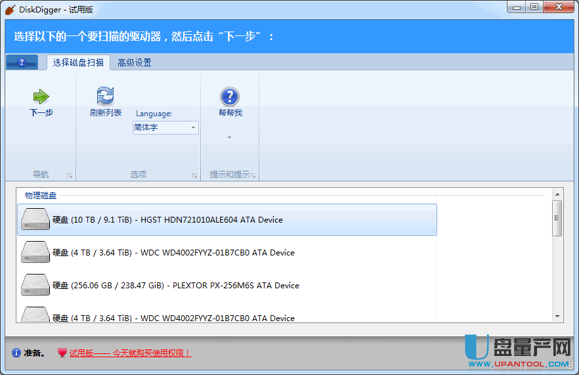Click the Refresh list icon

pos(105,96)
